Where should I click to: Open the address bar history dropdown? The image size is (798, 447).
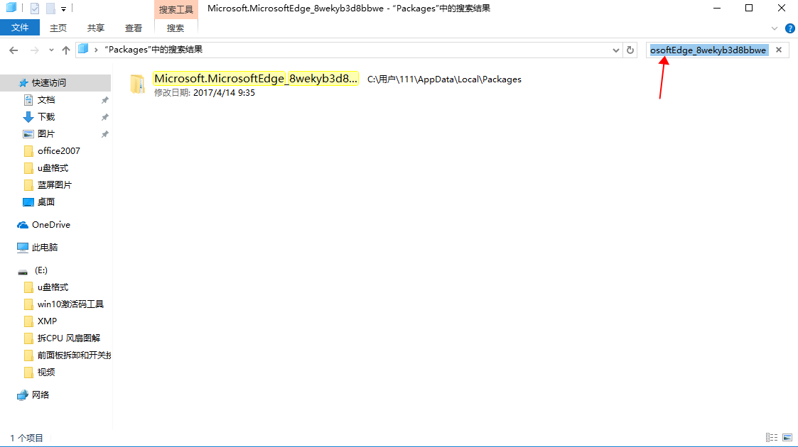click(x=616, y=50)
